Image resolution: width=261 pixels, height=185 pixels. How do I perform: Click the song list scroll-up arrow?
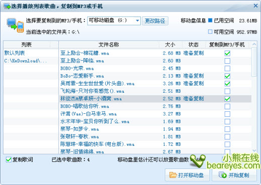coord(254,45)
